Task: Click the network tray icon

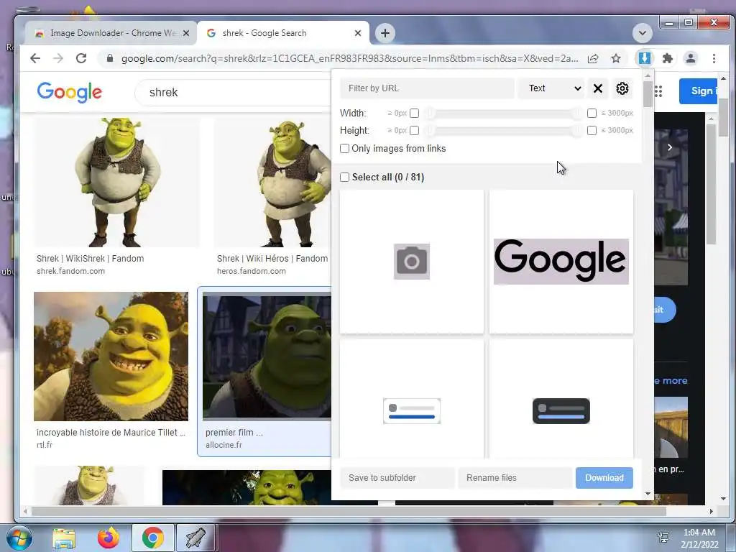Action: (663, 538)
